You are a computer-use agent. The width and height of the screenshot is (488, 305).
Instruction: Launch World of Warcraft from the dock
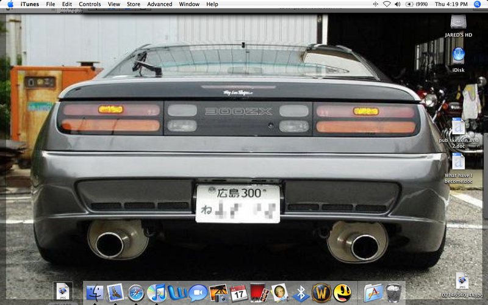(x=321, y=293)
